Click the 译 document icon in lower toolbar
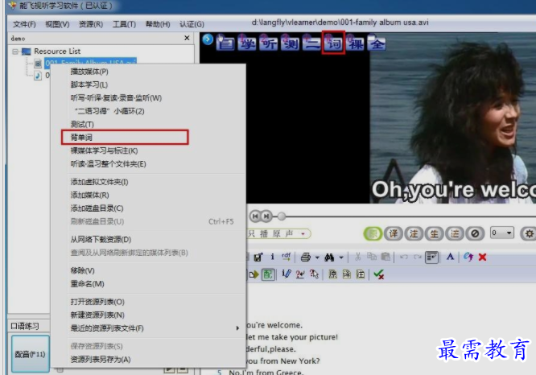The height and width of the screenshot is (375, 536). pyautogui.click(x=347, y=274)
